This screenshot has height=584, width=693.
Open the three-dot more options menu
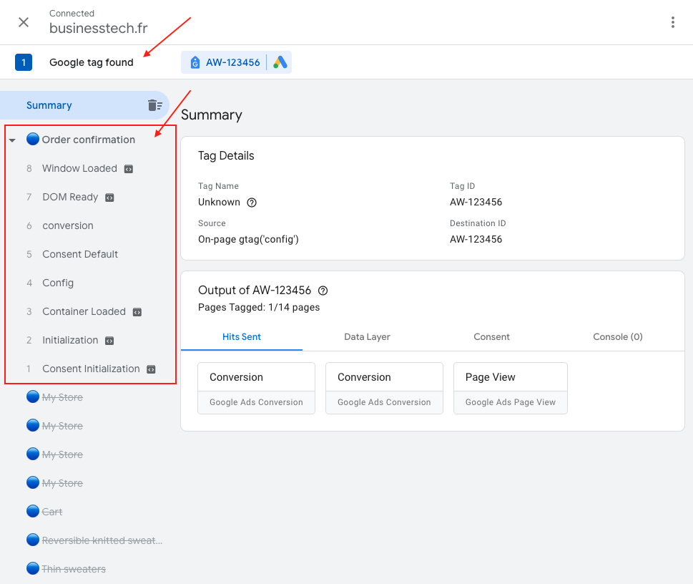(x=672, y=22)
